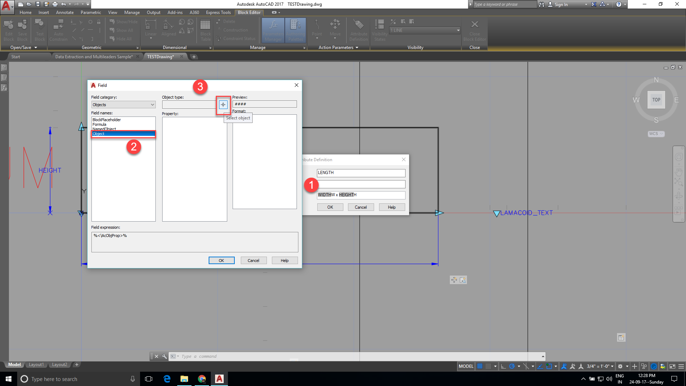Click OK in the Field dialog
This screenshot has height=386, width=686.
point(222,261)
